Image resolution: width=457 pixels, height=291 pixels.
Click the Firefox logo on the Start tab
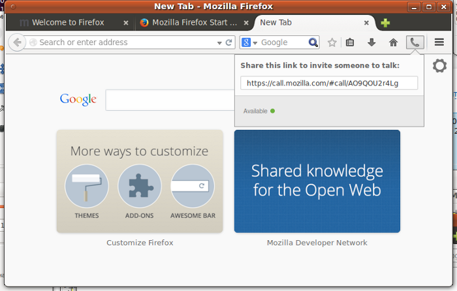point(144,22)
